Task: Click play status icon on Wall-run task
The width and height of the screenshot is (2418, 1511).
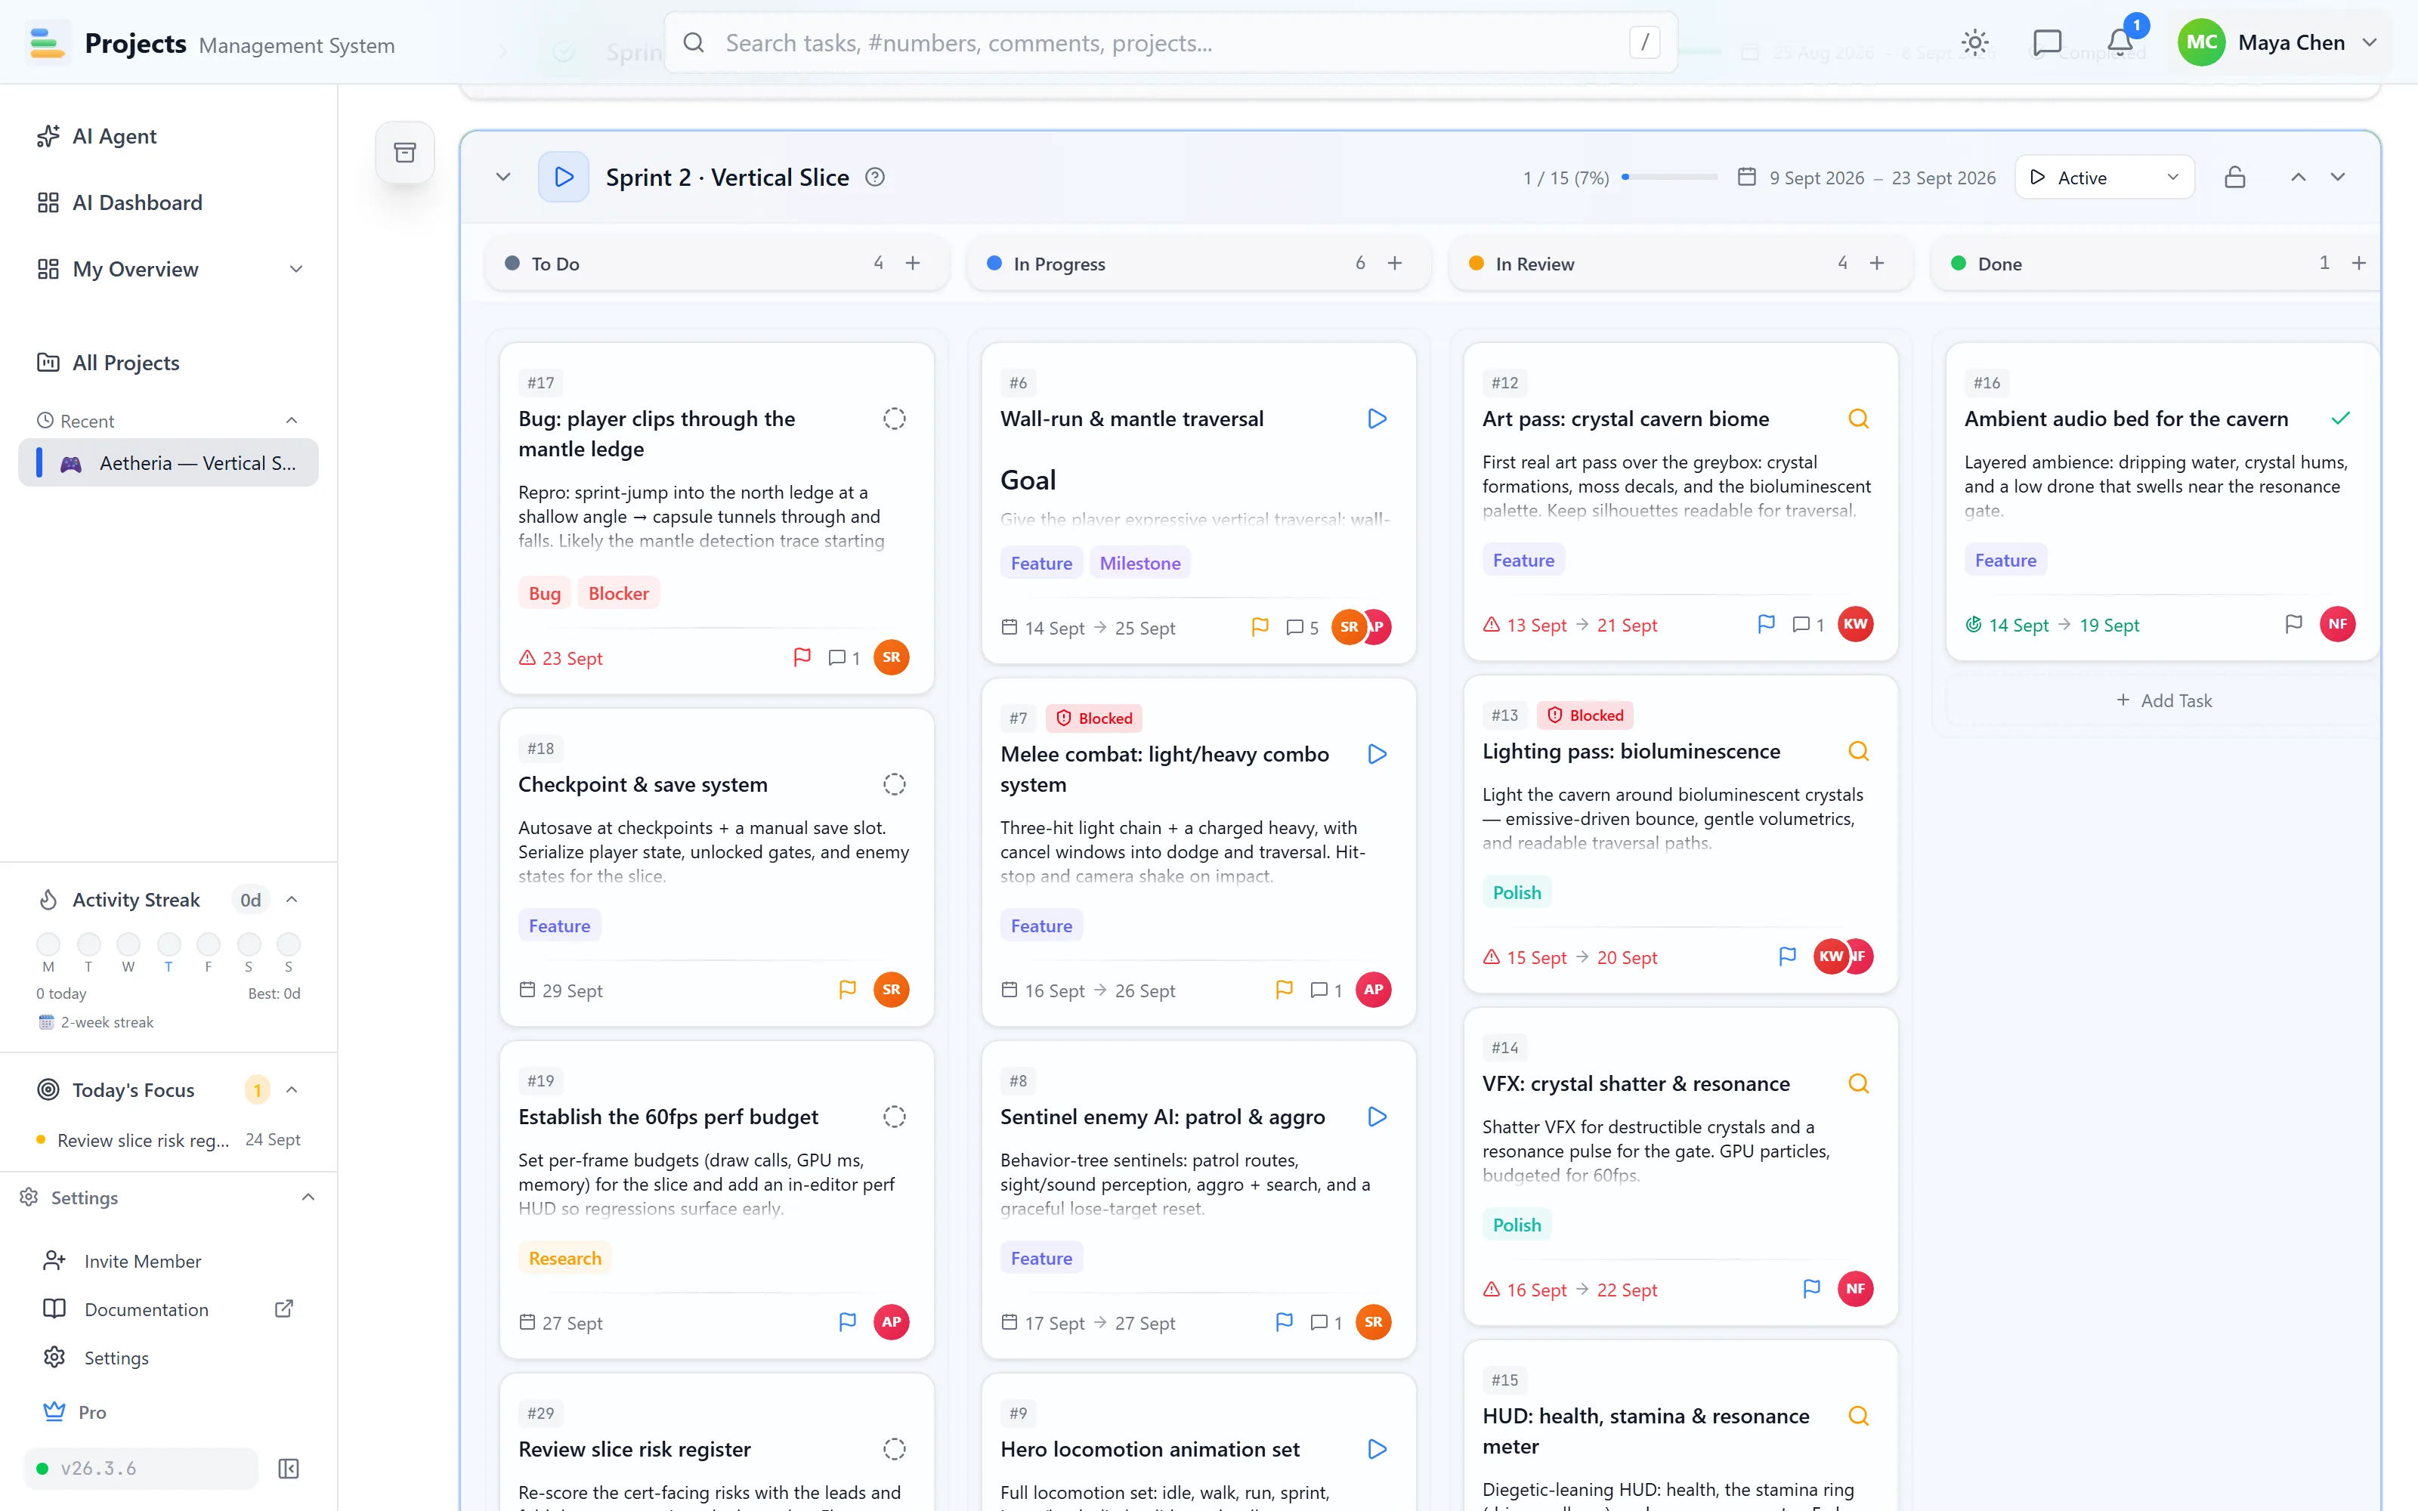Action: coord(1377,419)
